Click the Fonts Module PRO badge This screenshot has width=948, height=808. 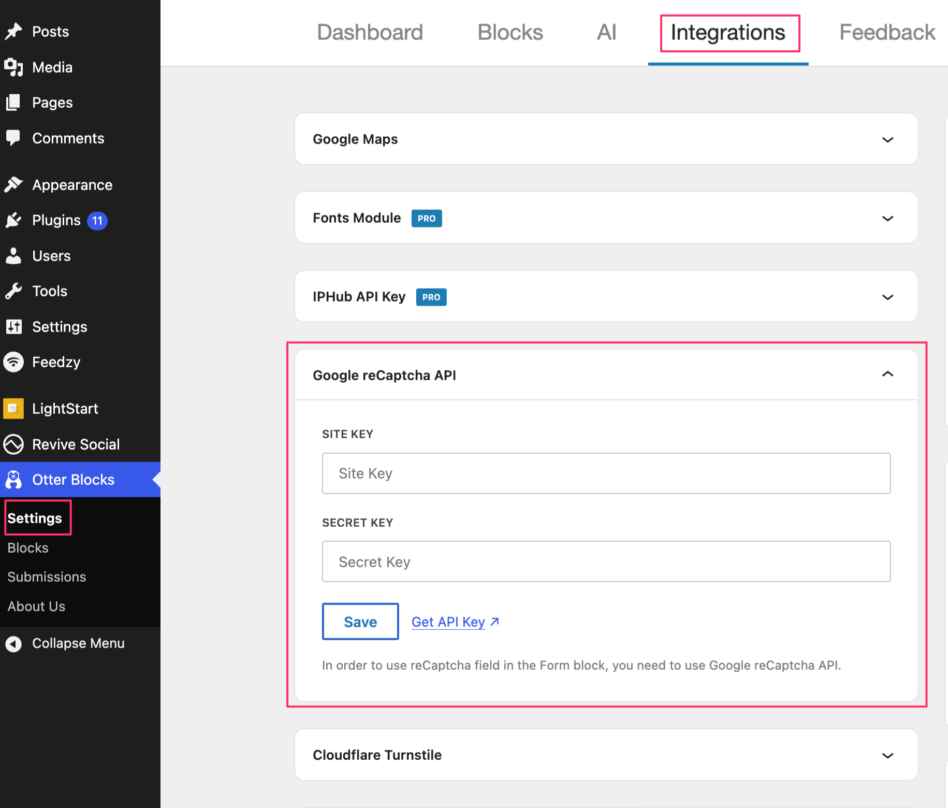pos(427,219)
